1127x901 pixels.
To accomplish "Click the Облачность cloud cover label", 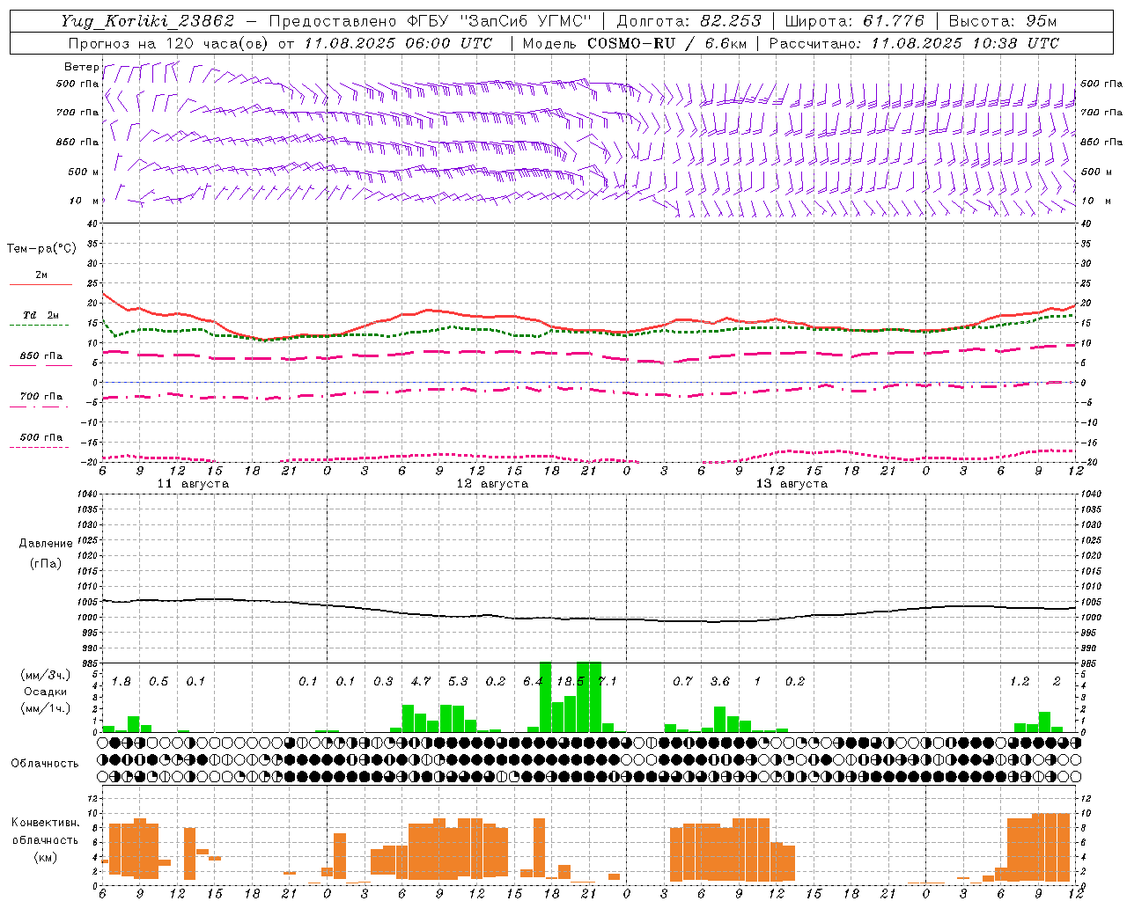I will coord(45,763).
